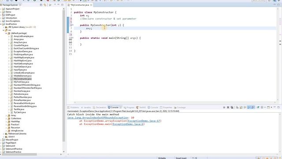Click the main method signature on line 10
Image resolution: width=282 pixels, height=159 pixels.
[110, 38]
